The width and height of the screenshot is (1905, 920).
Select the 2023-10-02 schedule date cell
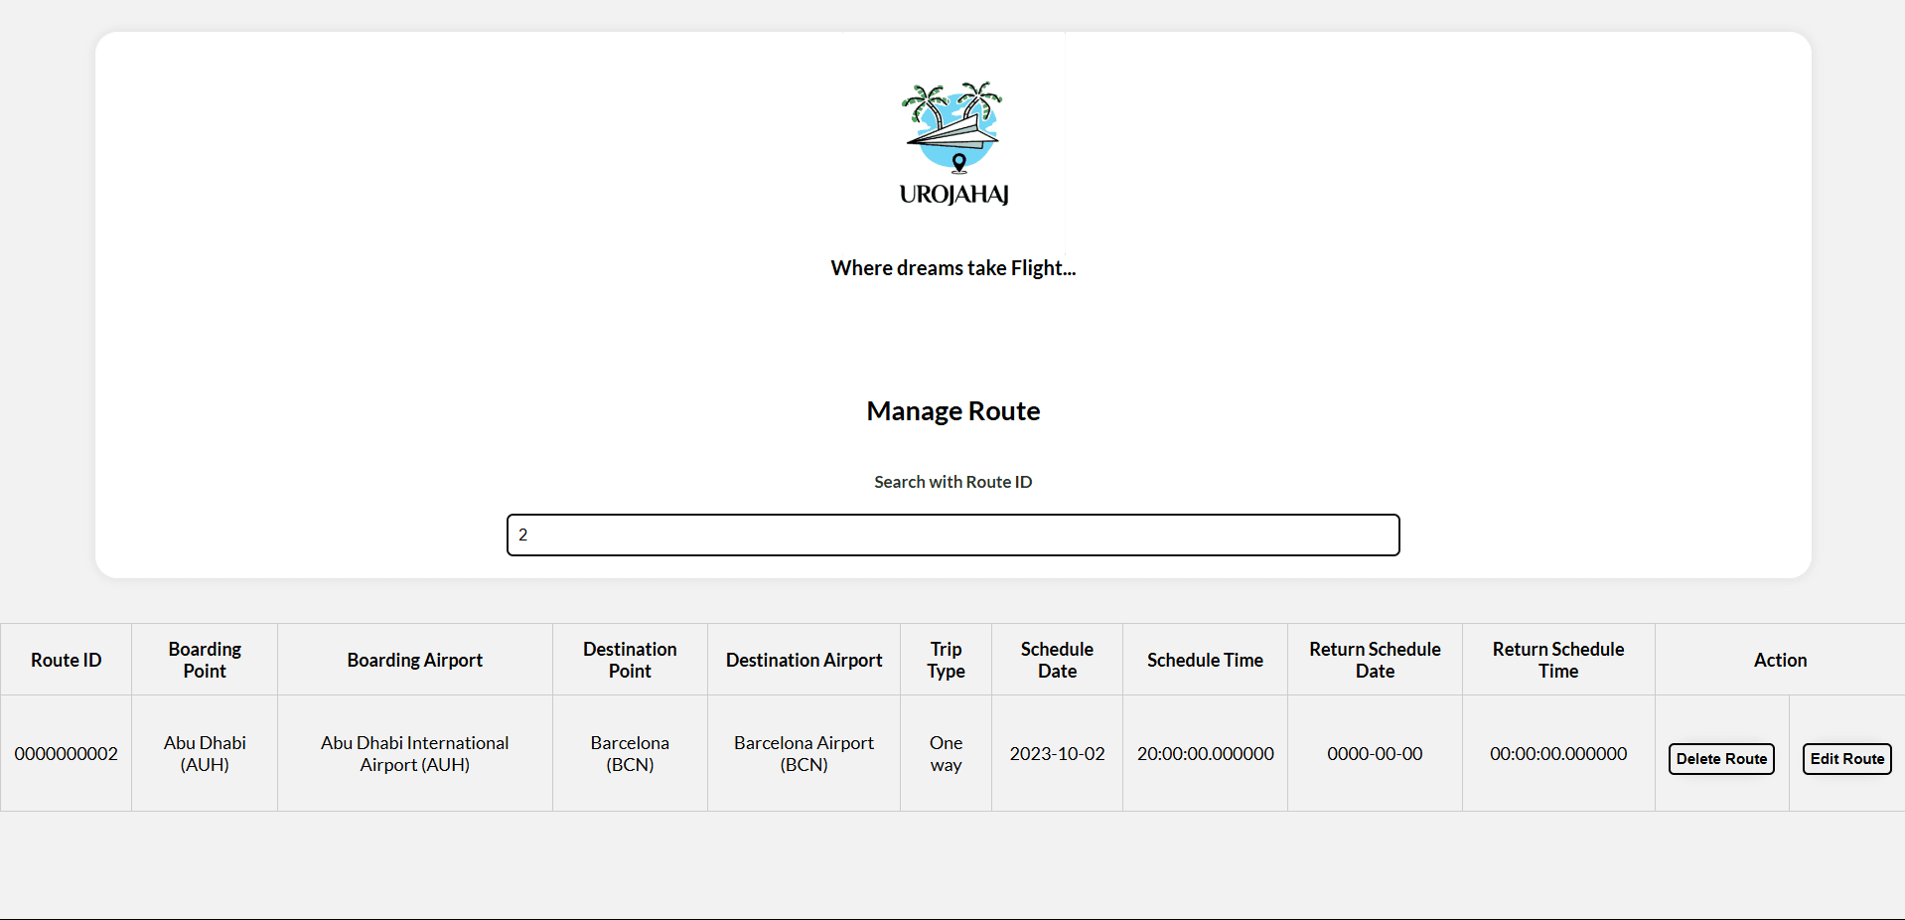[1057, 753]
